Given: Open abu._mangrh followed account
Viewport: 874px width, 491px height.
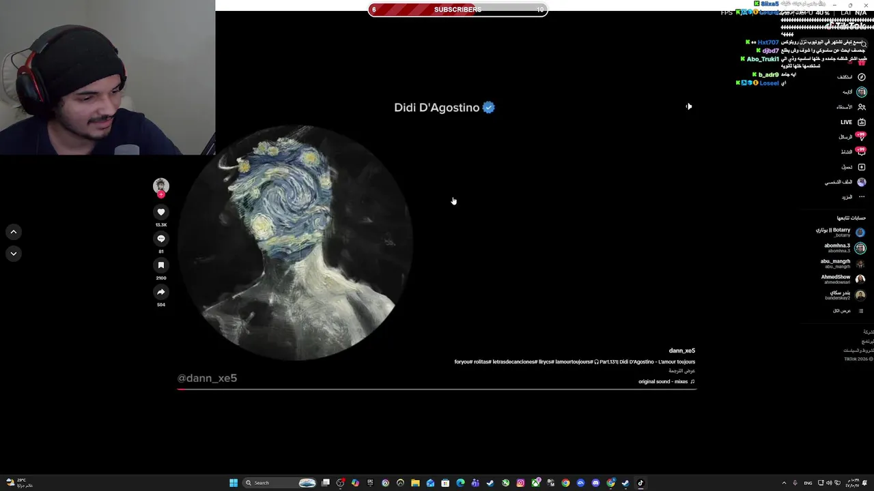Looking at the screenshot, I should click(x=843, y=263).
